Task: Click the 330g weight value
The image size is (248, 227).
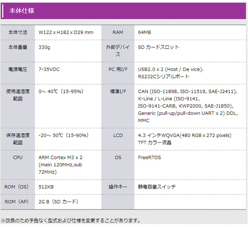Action: click(44, 47)
